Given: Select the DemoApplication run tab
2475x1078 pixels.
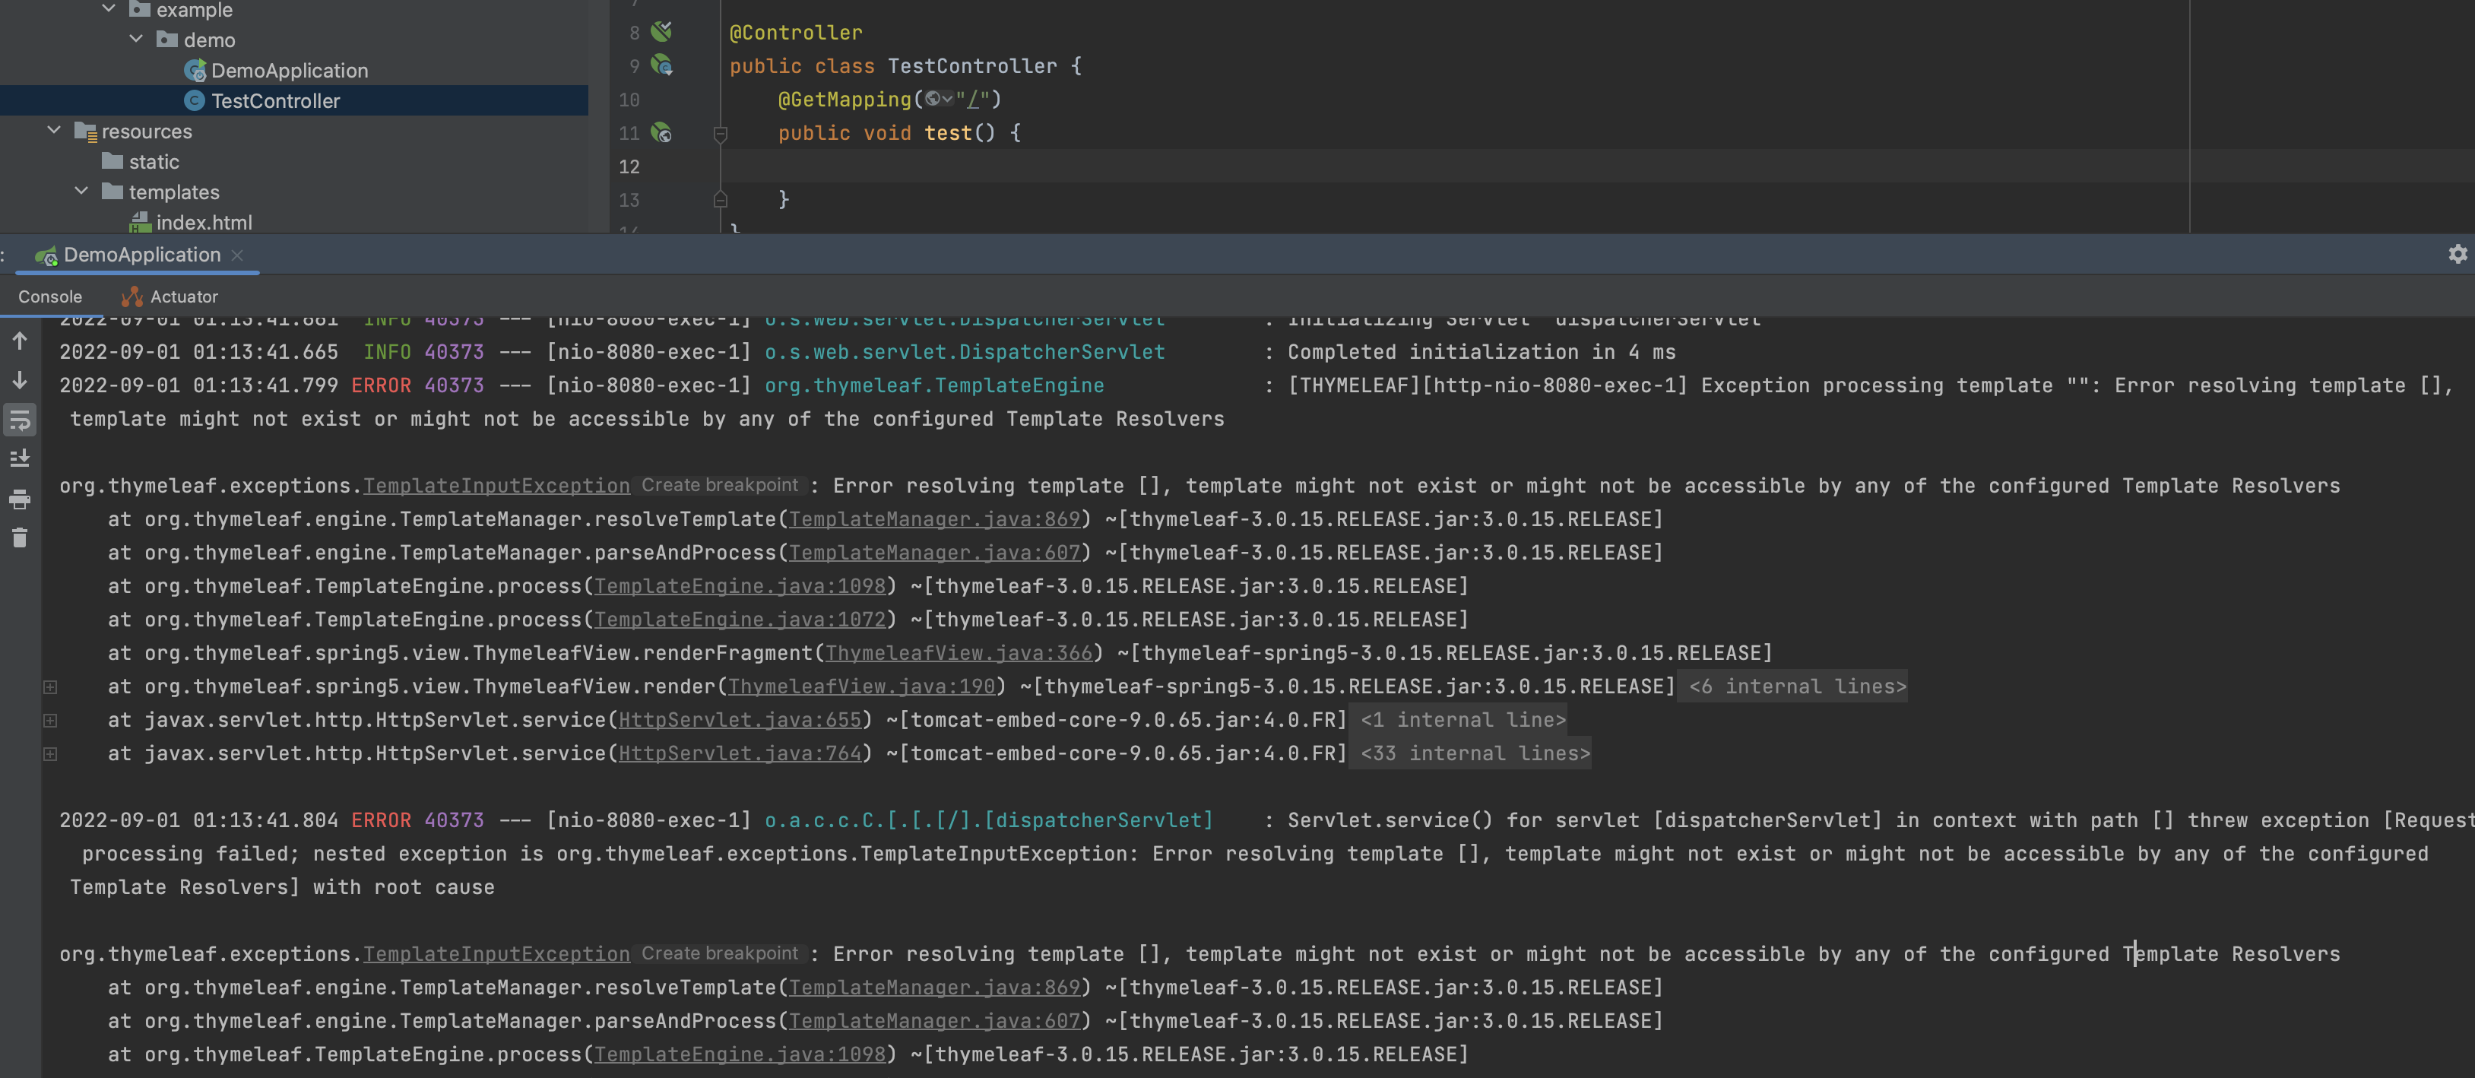Looking at the screenshot, I should pos(142,255).
